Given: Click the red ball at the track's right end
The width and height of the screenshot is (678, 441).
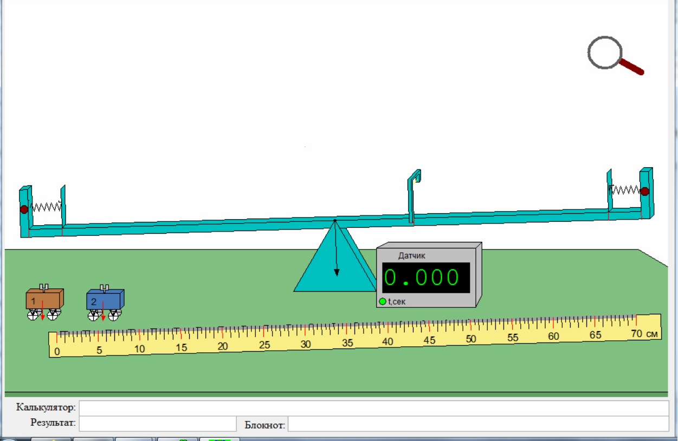Looking at the screenshot, I should point(644,191).
